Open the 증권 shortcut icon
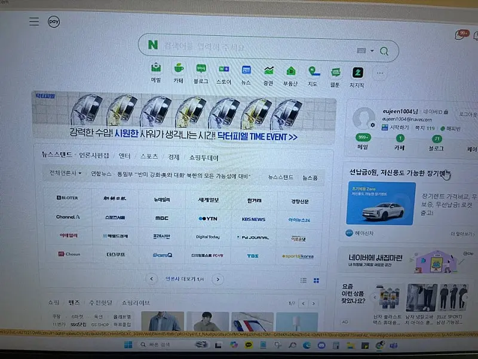478x359 pixels. 268,70
